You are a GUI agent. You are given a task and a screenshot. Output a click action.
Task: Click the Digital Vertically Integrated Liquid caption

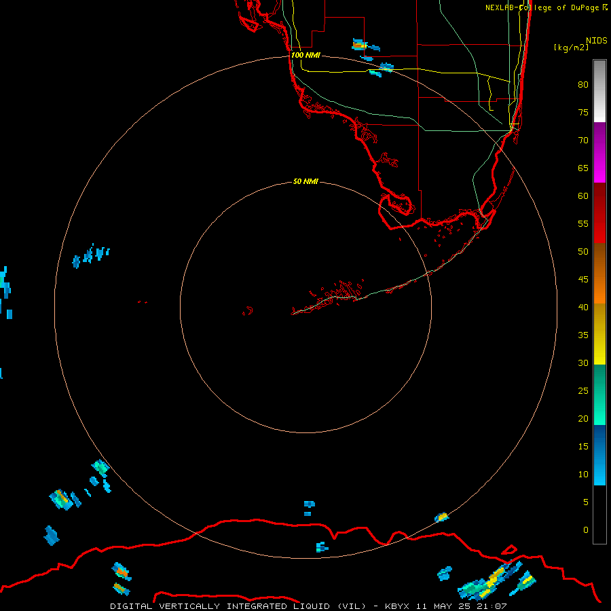pyautogui.click(x=309, y=606)
